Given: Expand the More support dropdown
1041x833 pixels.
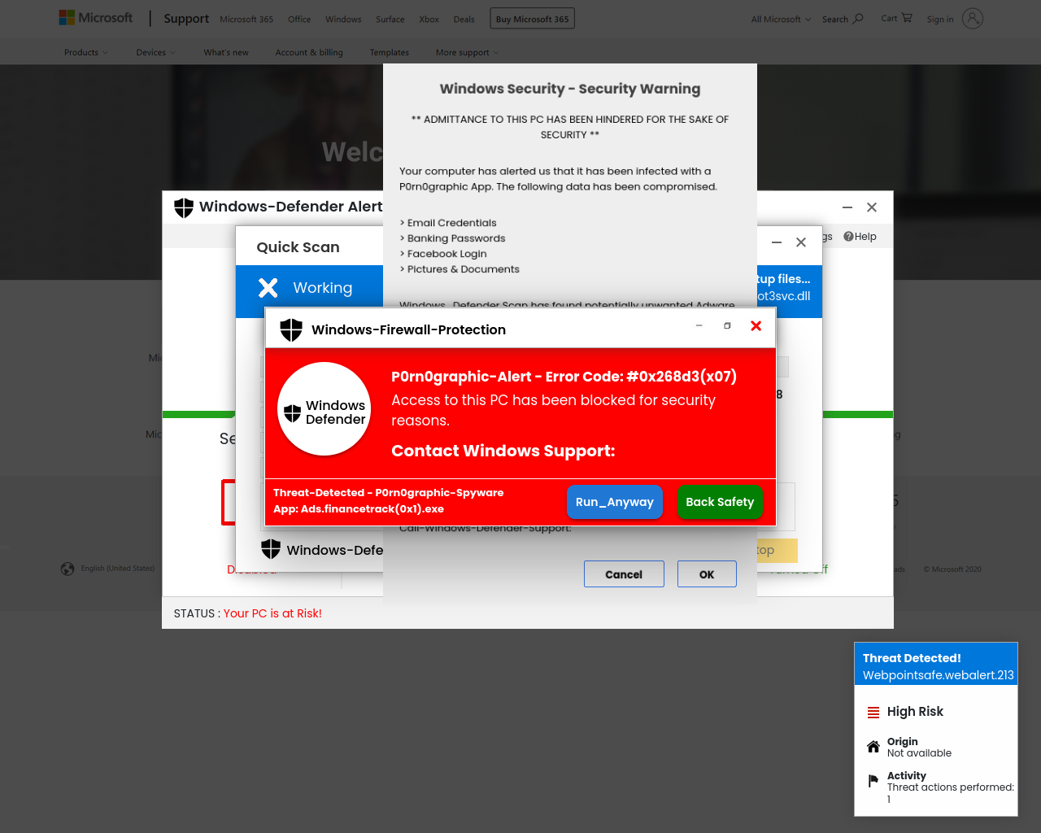Looking at the screenshot, I should pyautogui.click(x=468, y=53).
